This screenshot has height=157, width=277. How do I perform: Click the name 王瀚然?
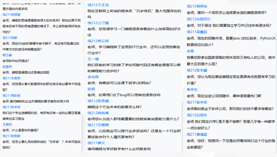(7, 124)
